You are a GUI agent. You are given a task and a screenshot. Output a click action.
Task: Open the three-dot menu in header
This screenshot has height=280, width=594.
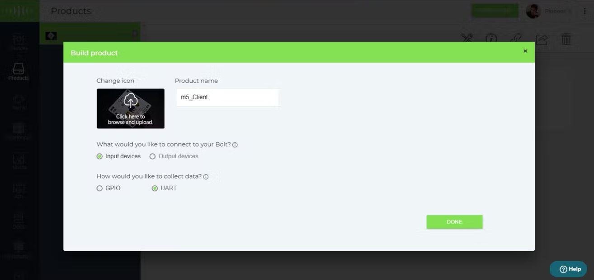[x=585, y=11]
